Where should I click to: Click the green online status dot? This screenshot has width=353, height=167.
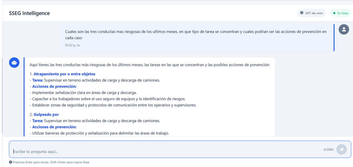pyautogui.click(x=334, y=13)
